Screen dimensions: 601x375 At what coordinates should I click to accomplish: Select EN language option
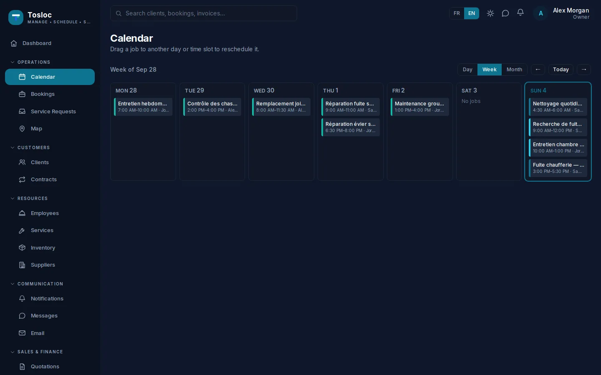click(472, 13)
